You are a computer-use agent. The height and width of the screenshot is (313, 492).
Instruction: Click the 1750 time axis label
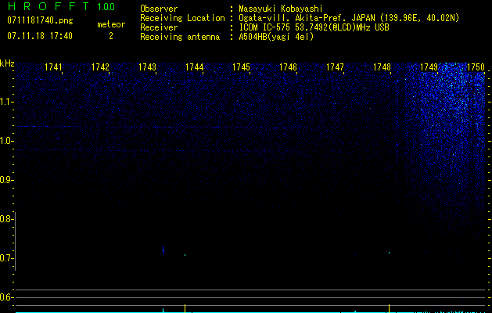click(476, 67)
